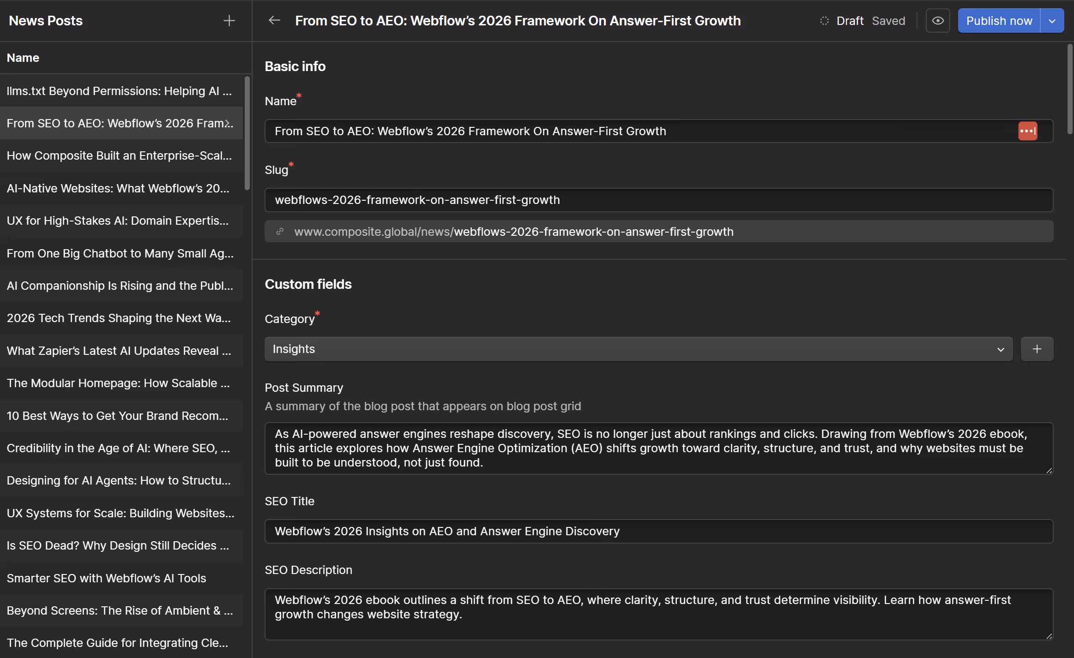Open 'UX for High-Stakes AI' post
This screenshot has height=658, width=1074.
[121, 221]
